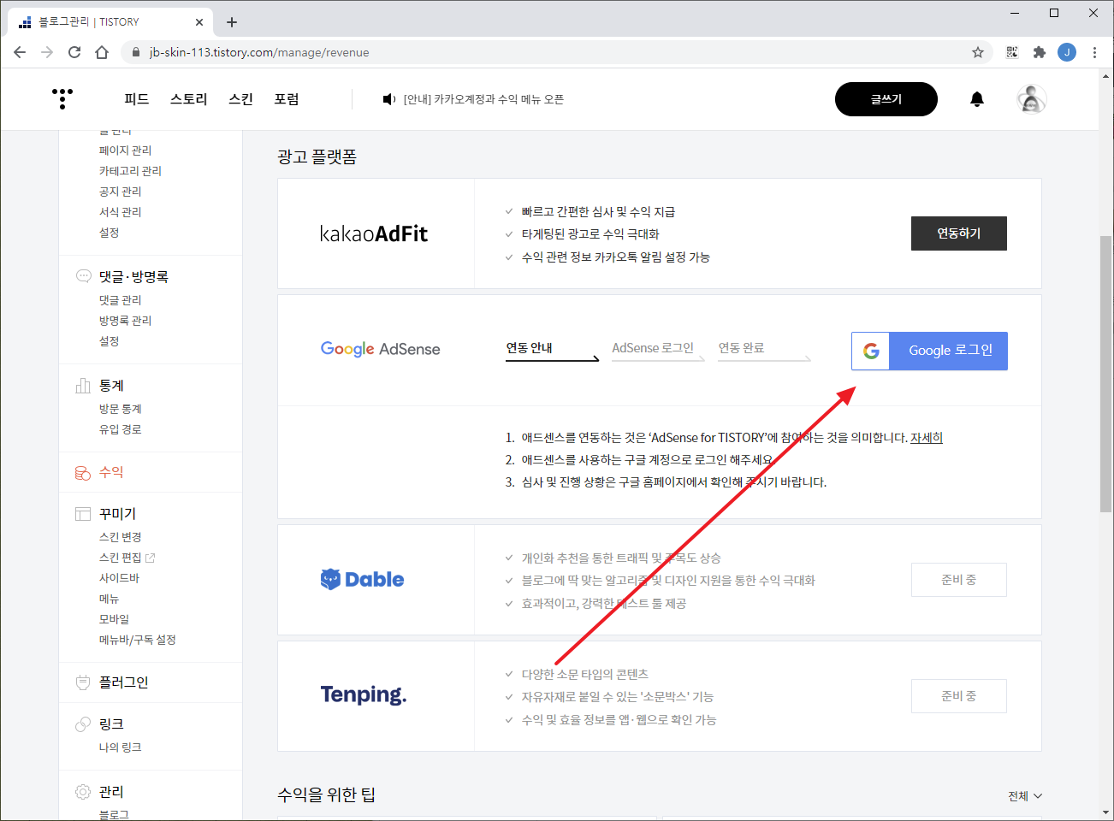
Task: Click the browser forward arrow
Action: (x=47, y=52)
